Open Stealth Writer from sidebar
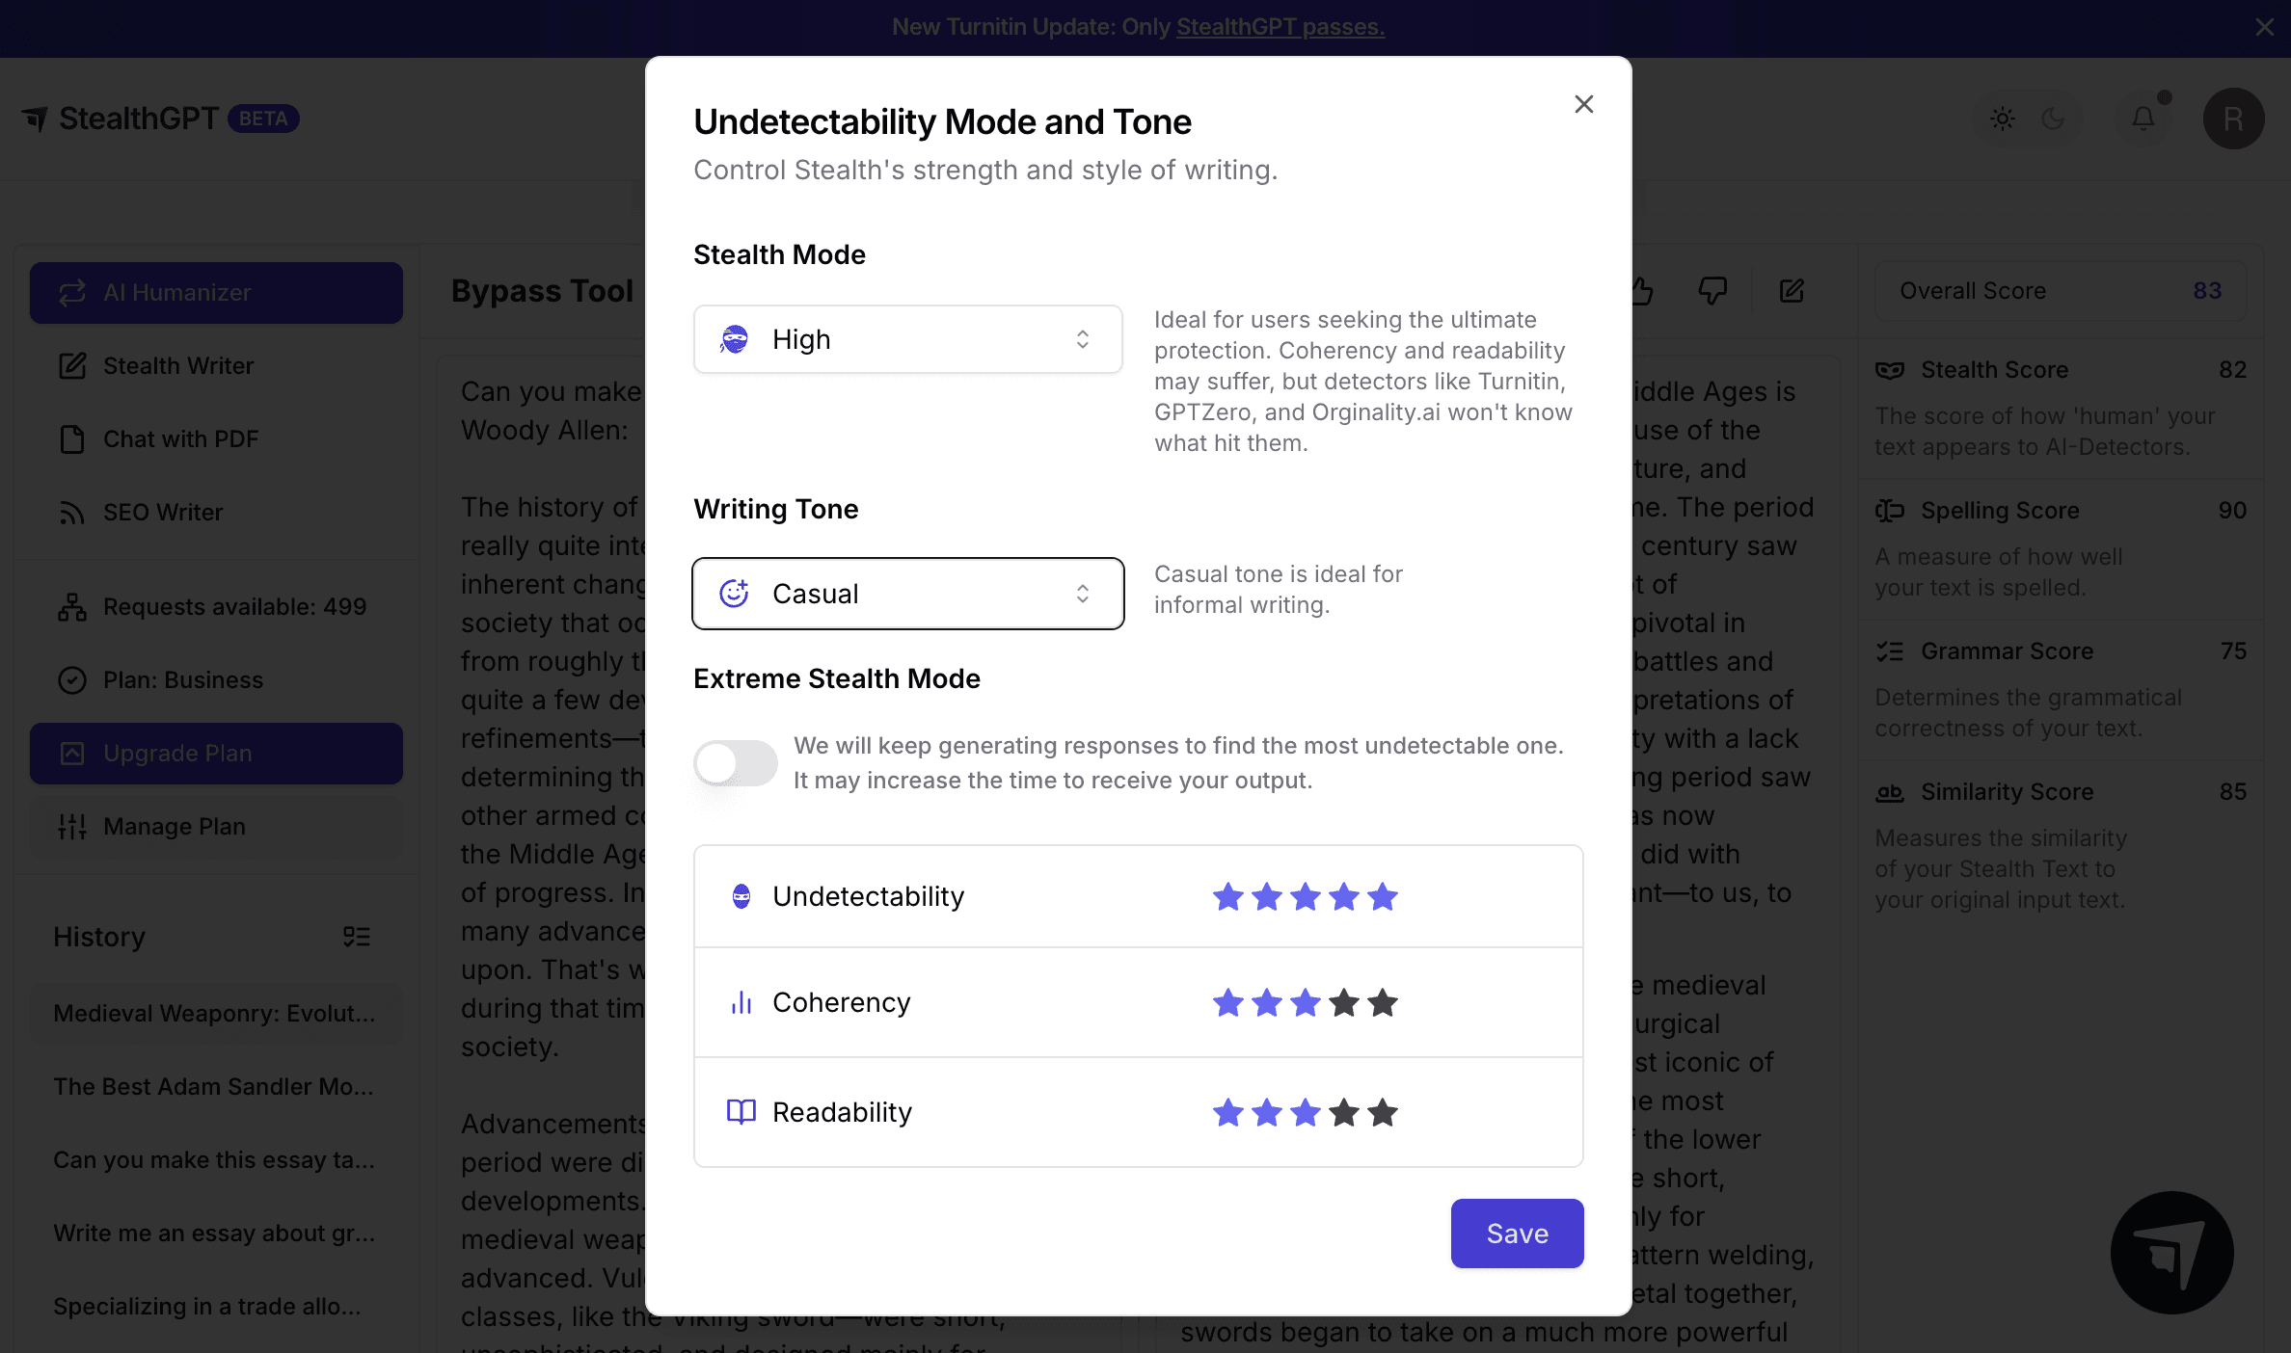Screen dimensions: 2291x1353 pos(178,366)
